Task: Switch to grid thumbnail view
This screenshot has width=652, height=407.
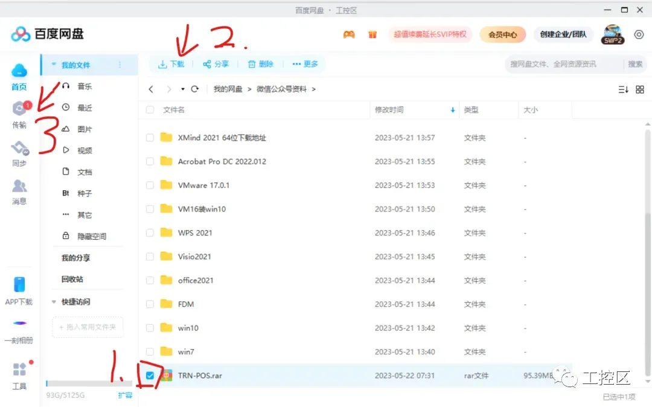Action: [640, 89]
